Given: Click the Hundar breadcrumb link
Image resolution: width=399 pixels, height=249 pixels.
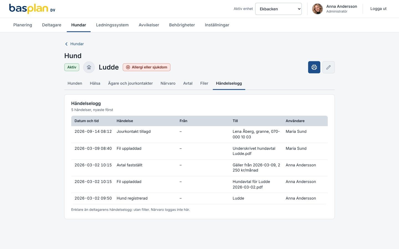Looking at the screenshot, I should 77,44.
